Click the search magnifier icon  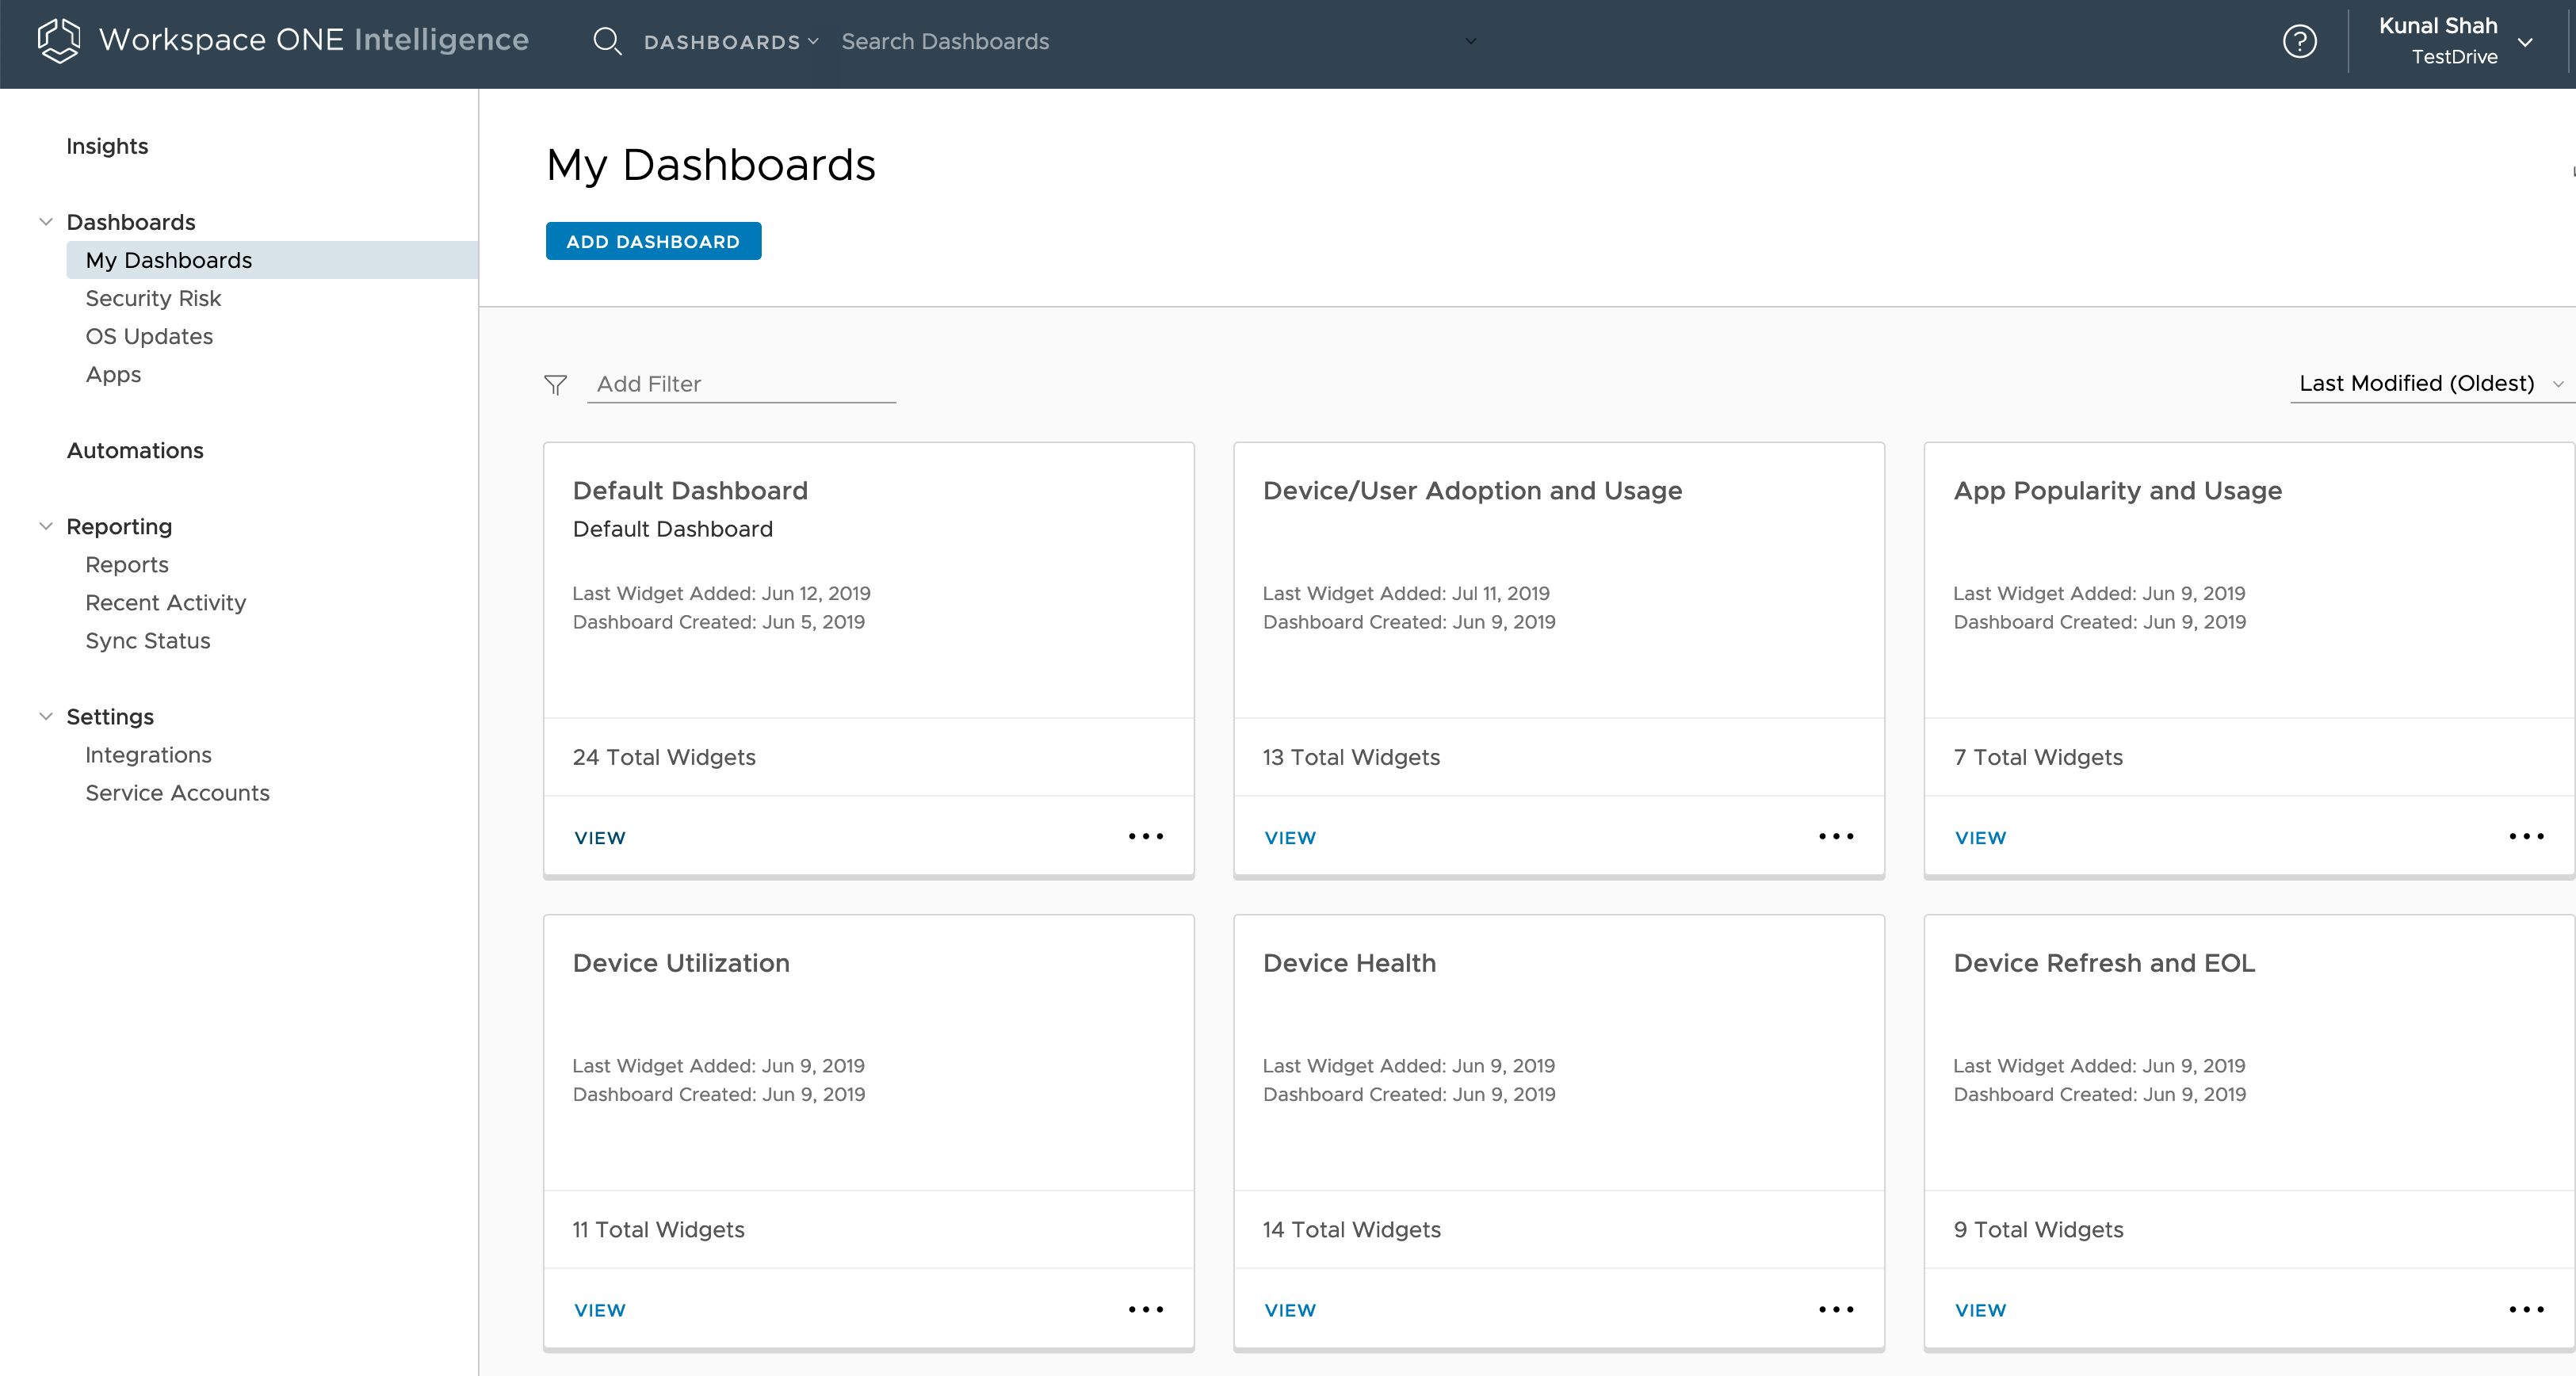607,41
